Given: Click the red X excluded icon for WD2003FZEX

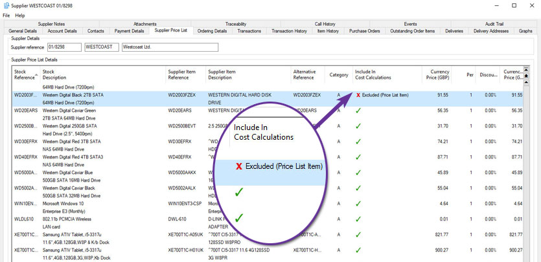Looking at the screenshot, I should click(358, 95).
